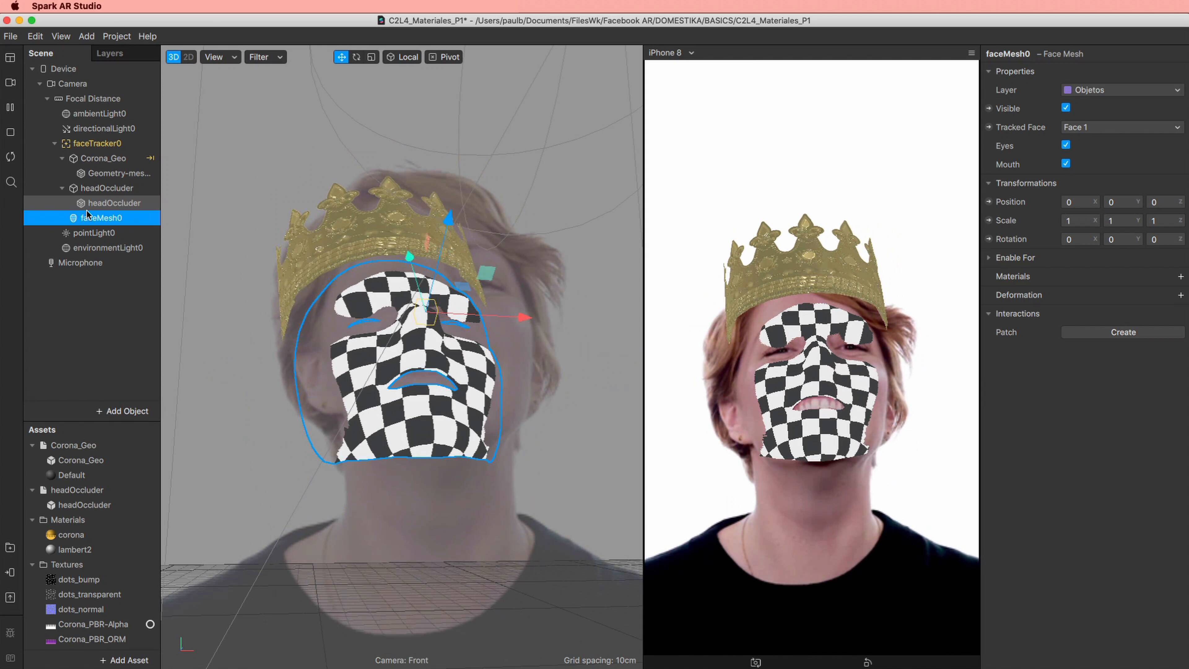Open the Tracked Face dropdown
The image size is (1189, 669).
click(1122, 127)
